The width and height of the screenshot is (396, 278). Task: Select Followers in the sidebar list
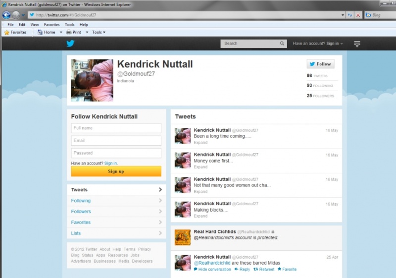pyautogui.click(x=116, y=212)
